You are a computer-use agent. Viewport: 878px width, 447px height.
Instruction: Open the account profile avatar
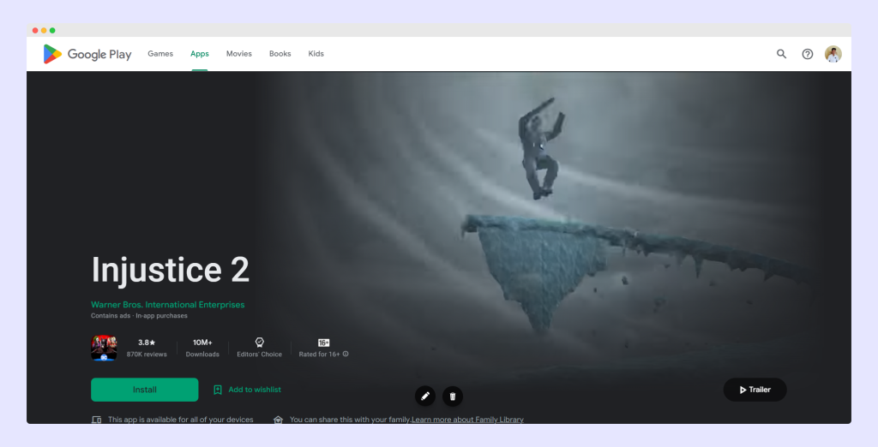pos(833,54)
